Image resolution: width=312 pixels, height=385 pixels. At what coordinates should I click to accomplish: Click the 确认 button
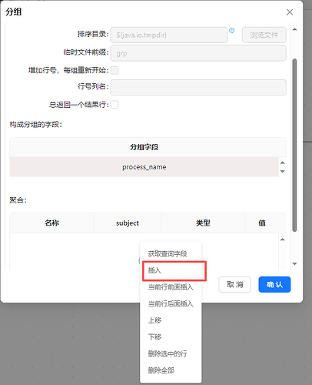coord(274,284)
